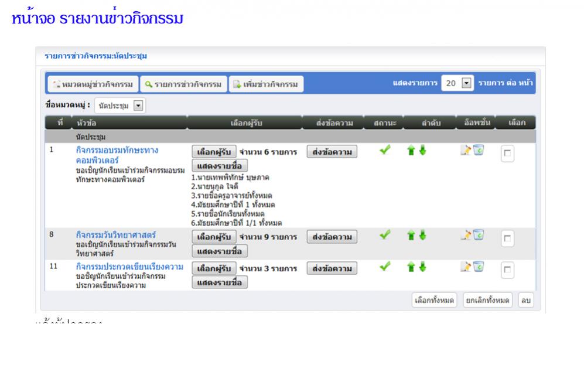Viewport: 584px width, 368px height.
Task: Click ยกเลิกทั้งหมด deselect all button
Action: [x=487, y=300]
